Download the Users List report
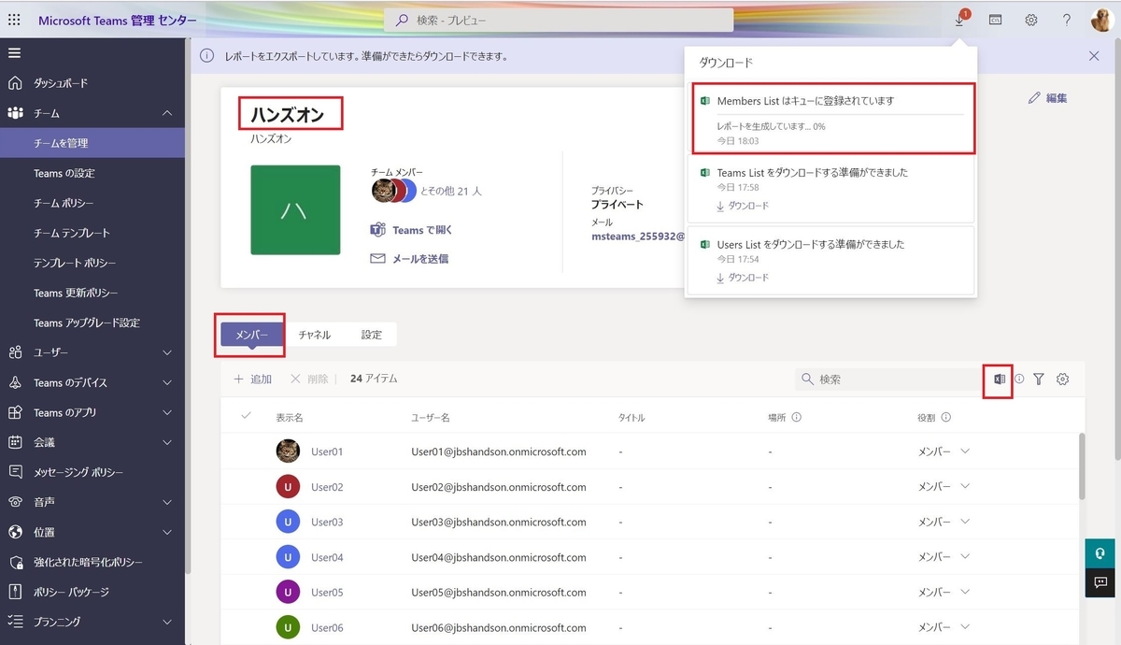Screen dimensions: 1121x645 [743, 278]
